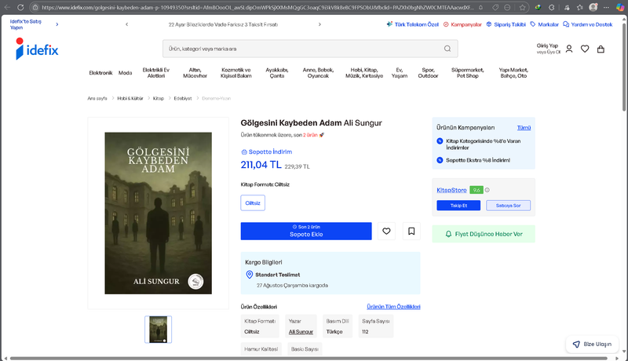
Task: Open Ev, Yaşam category menu
Action: point(400,73)
